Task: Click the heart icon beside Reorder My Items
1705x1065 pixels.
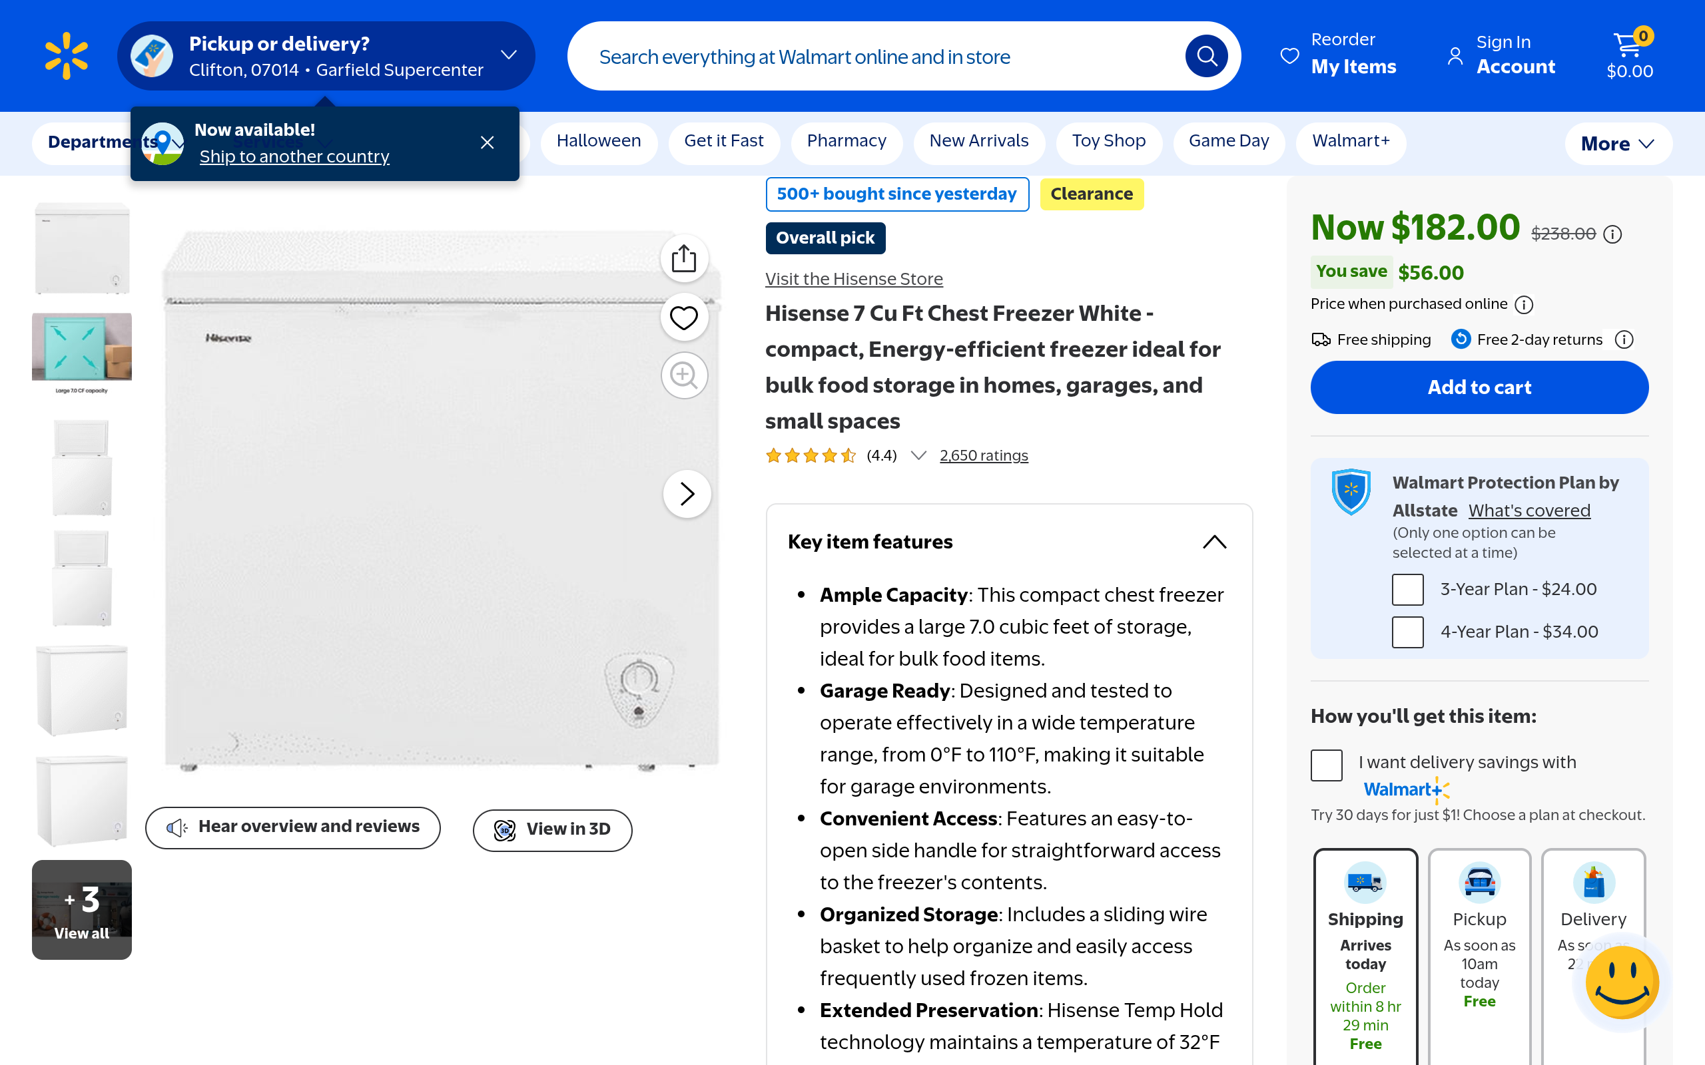Action: (1289, 56)
